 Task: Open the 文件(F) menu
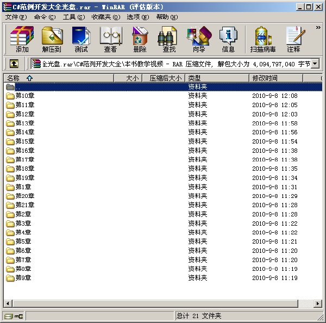[16, 17]
